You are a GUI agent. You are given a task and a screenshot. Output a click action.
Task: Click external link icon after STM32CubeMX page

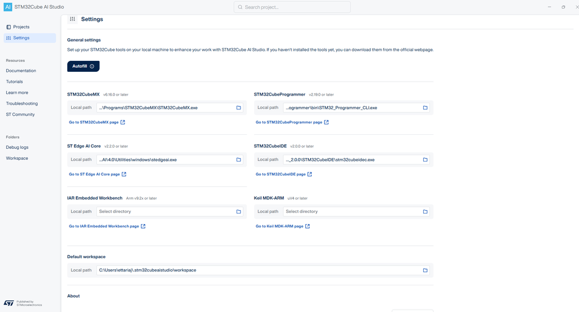123,122
